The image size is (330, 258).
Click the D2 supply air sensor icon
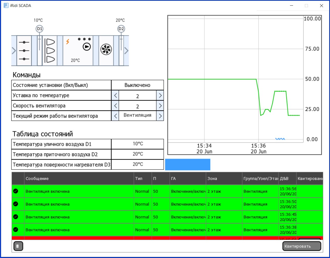(x=121, y=29)
